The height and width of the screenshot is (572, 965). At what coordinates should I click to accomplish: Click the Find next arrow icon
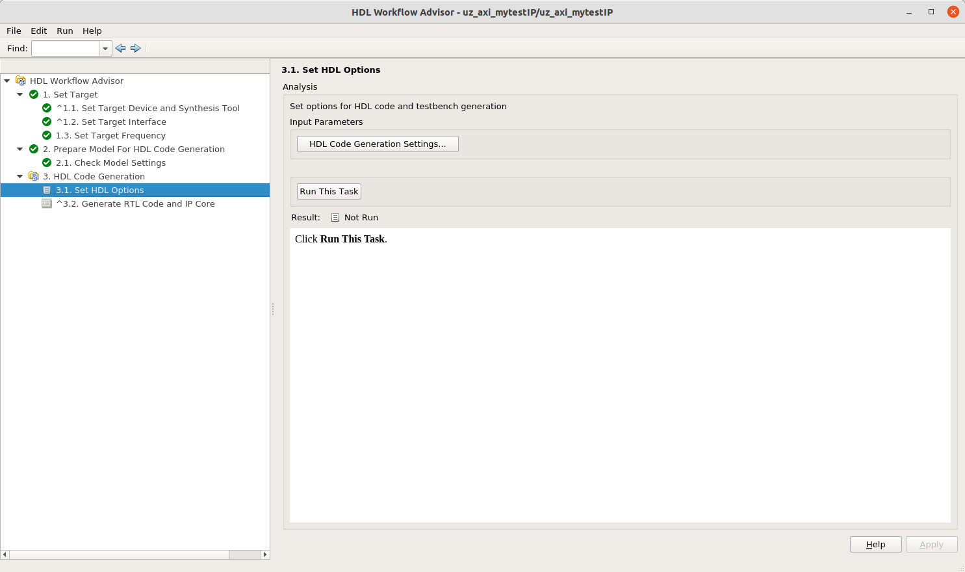[136, 48]
